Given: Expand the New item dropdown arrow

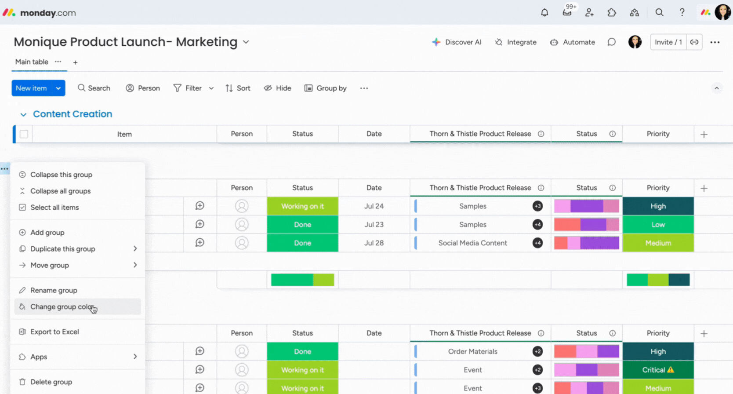Looking at the screenshot, I should click(x=58, y=88).
